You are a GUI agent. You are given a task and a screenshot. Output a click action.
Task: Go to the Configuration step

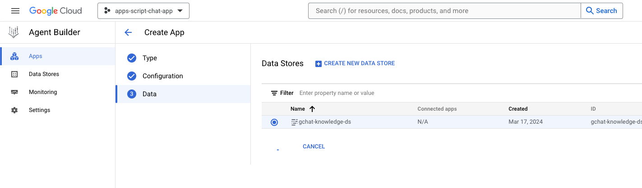(x=162, y=76)
